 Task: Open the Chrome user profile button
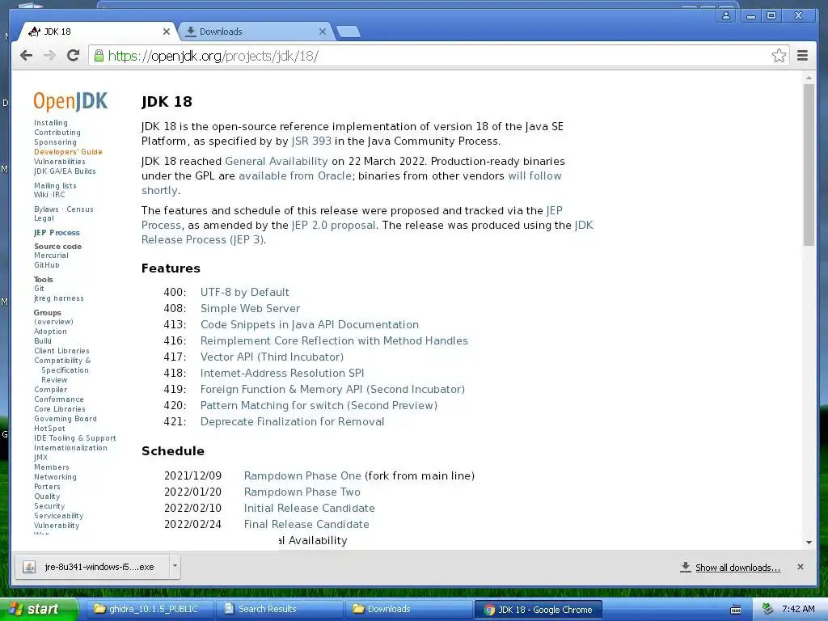click(726, 15)
